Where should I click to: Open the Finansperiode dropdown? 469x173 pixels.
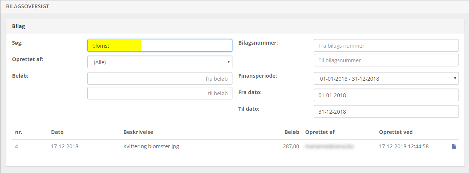[x=386, y=79]
